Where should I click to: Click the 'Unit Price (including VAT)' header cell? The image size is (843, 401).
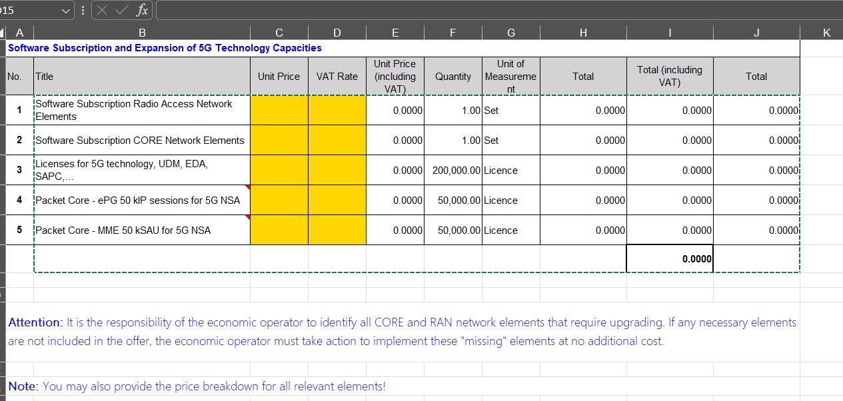pyautogui.click(x=395, y=77)
